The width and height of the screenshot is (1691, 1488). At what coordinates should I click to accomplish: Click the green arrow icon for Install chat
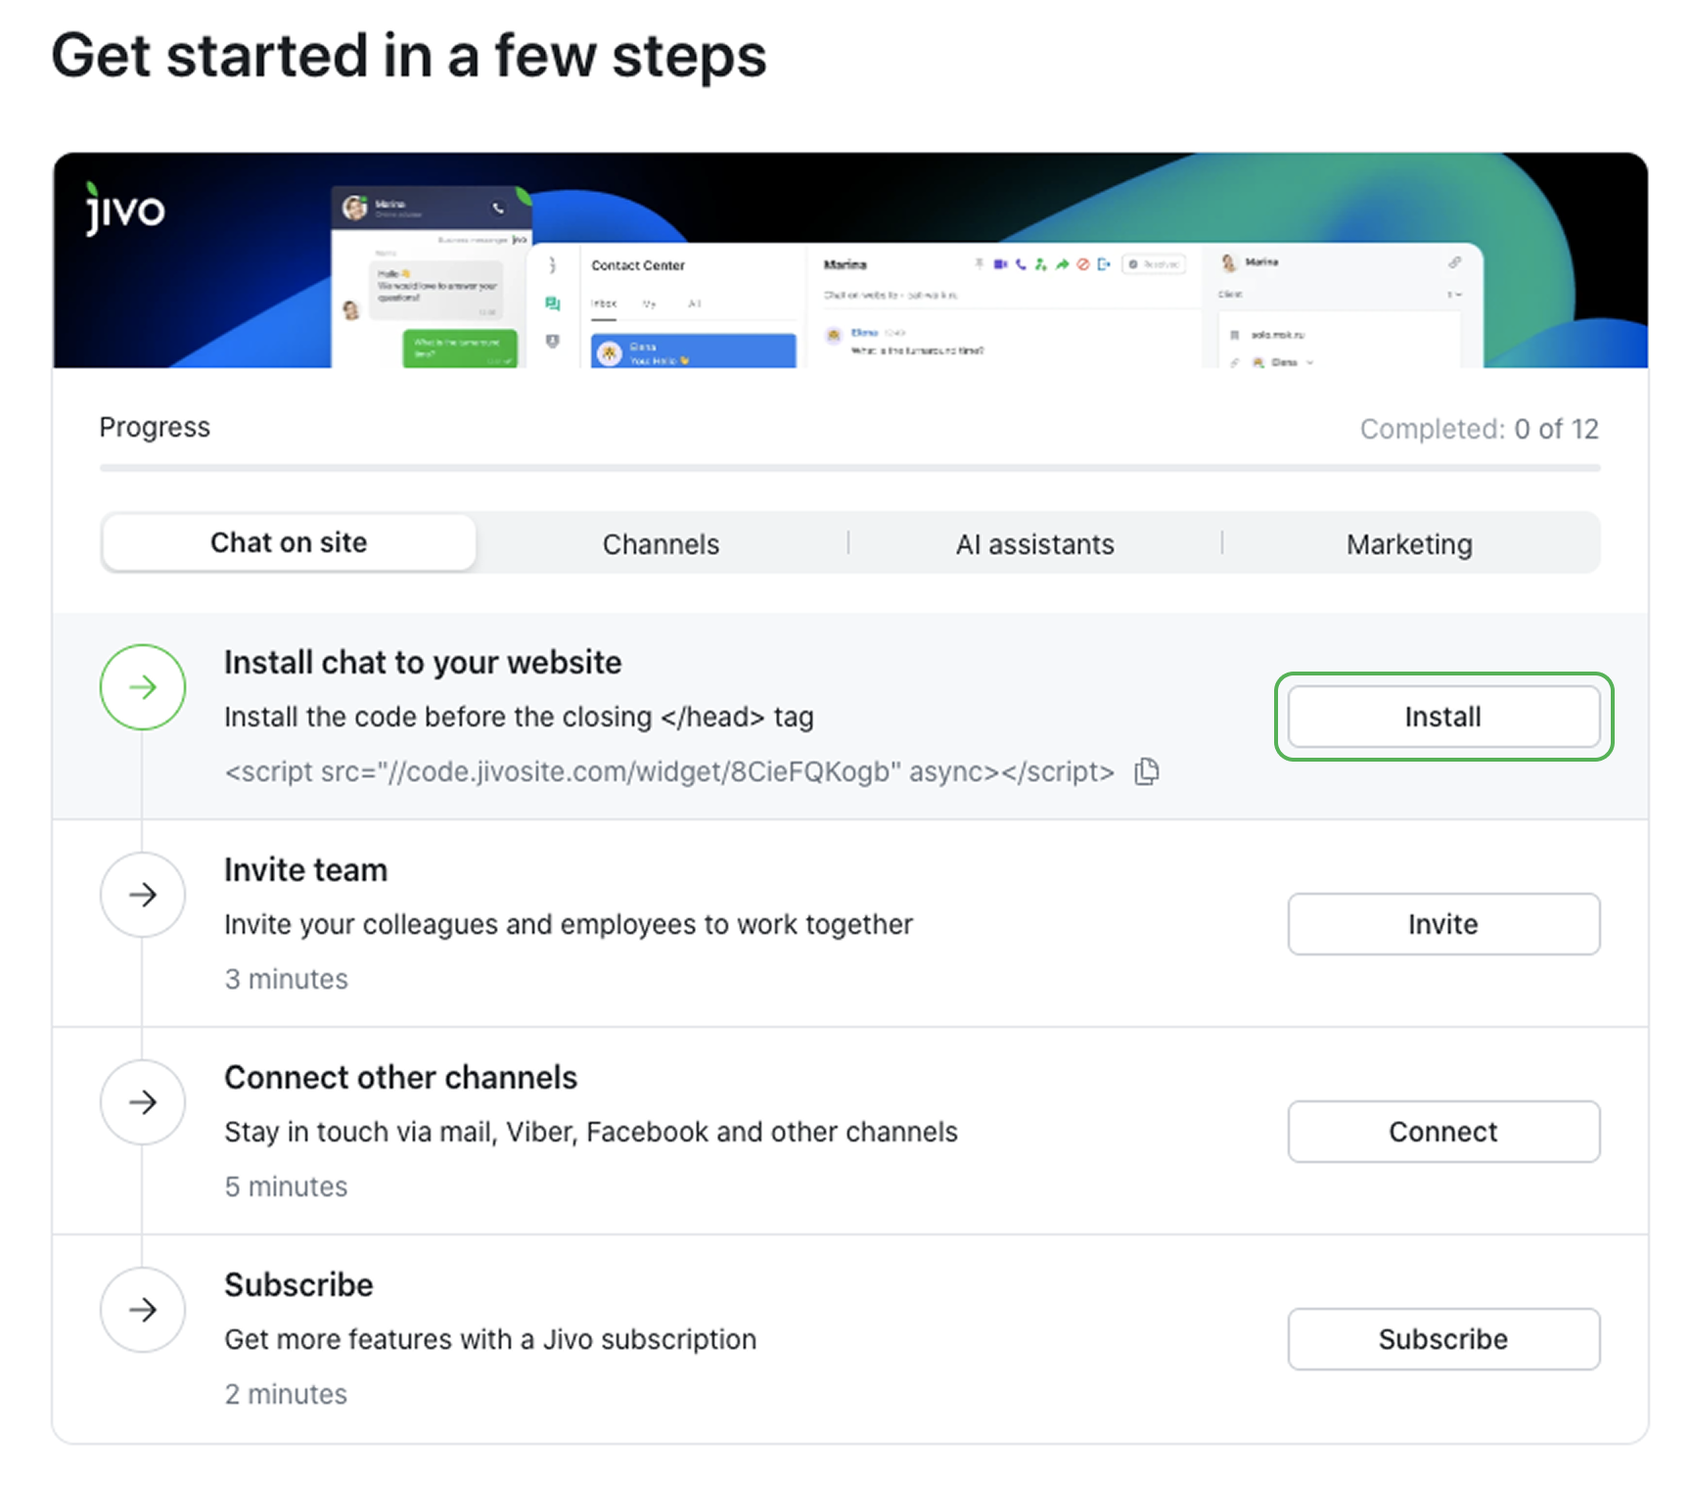click(143, 687)
